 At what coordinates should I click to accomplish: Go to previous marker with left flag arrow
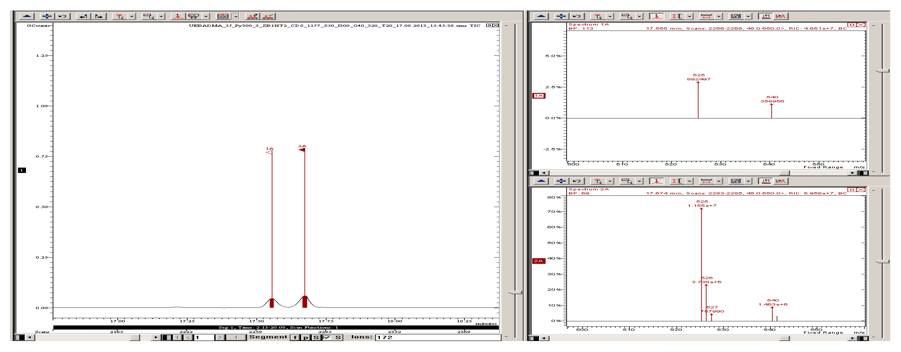[x=83, y=16]
